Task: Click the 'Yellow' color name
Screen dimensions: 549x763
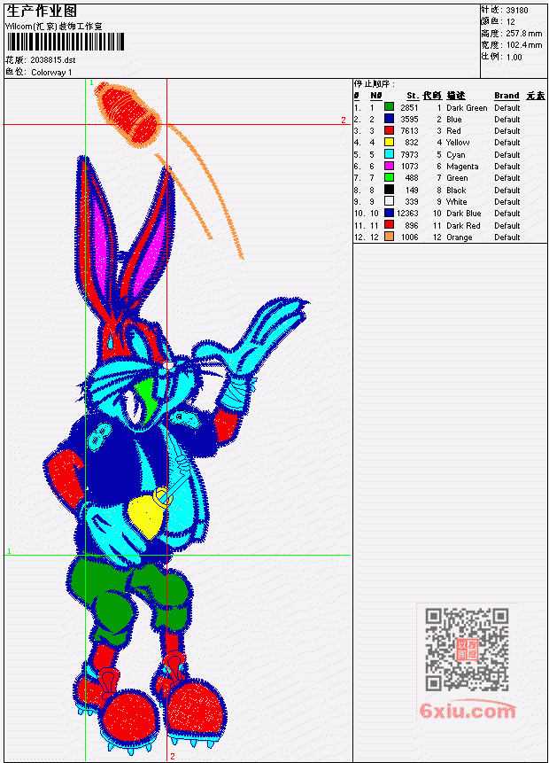Action: coord(458,142)
